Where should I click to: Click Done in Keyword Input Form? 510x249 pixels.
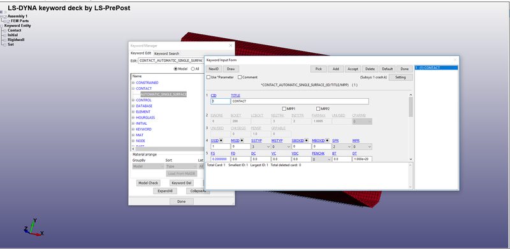405,69
